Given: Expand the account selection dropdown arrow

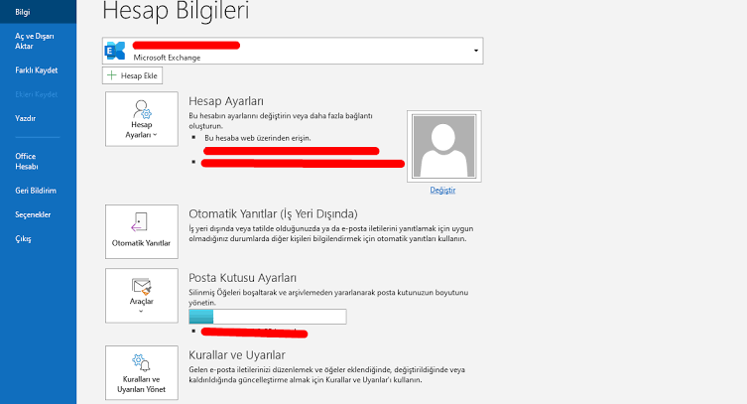Looking at the screenshot, I should 475,51.
